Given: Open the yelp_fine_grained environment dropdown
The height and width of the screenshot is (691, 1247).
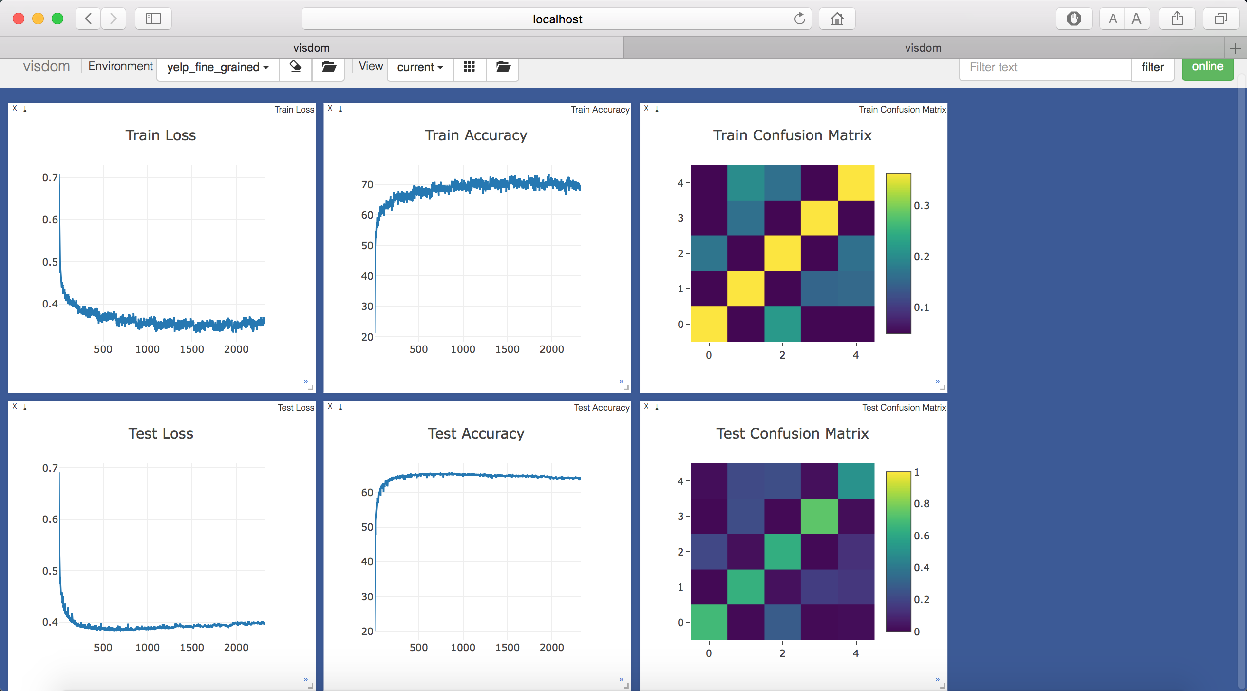Looking at the screenshot, I should pyautogui.click(x=218, y=67).
